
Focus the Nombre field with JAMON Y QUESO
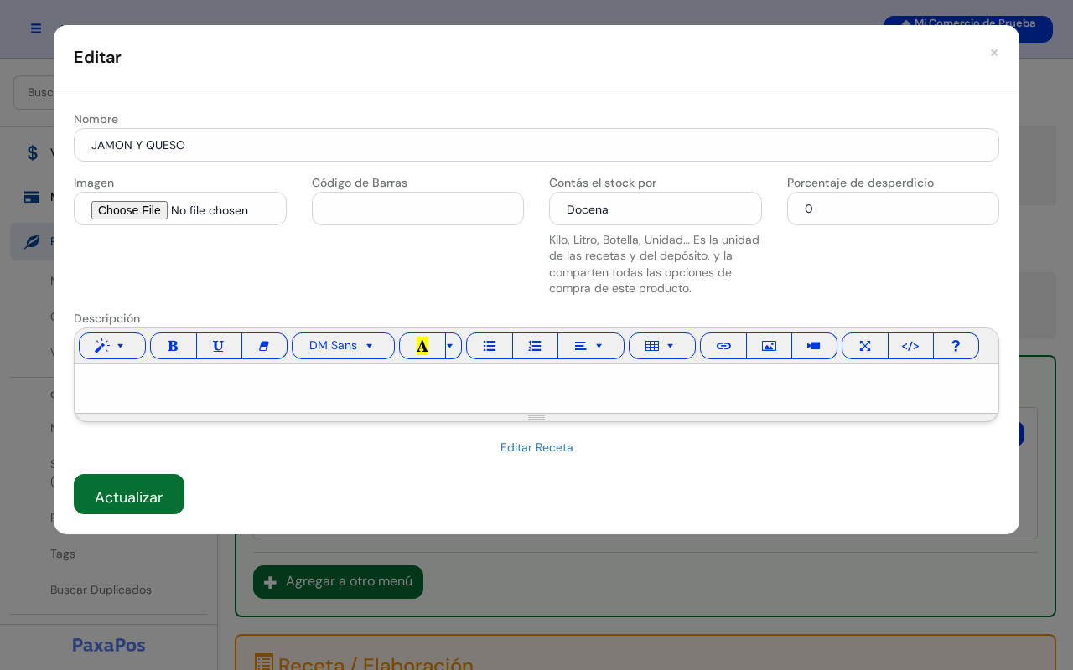click(x=536, y=145)
